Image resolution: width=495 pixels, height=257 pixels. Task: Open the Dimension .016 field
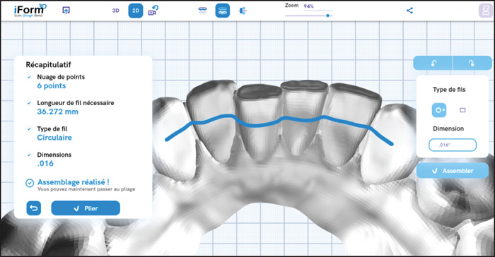click(x=453, y=145)
